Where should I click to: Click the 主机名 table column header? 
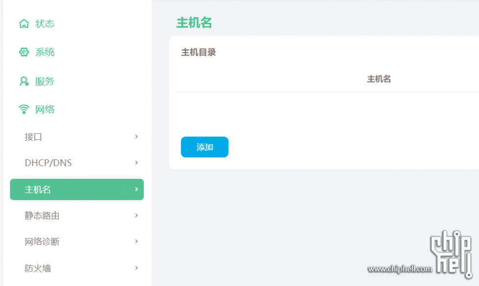[x=379, y=79]
